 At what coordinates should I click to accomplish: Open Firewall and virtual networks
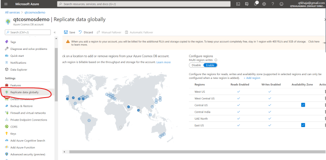pos(28,113)
